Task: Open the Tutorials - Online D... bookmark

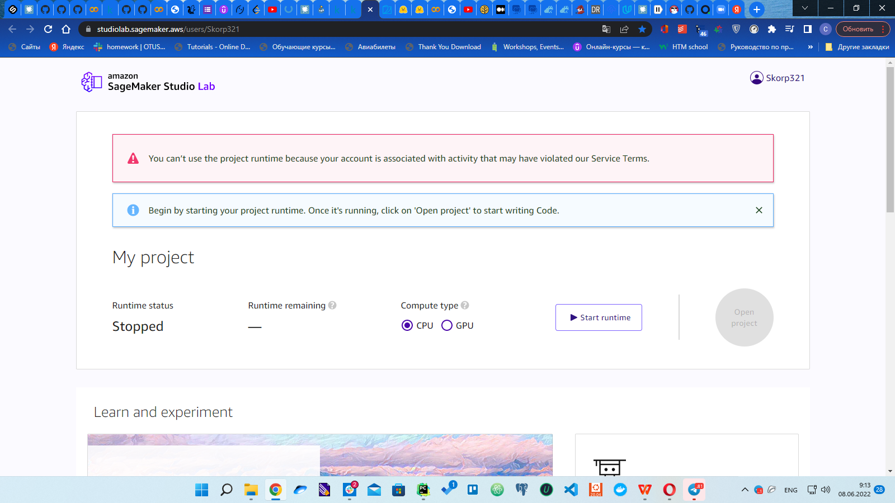Action: point(212,47)
